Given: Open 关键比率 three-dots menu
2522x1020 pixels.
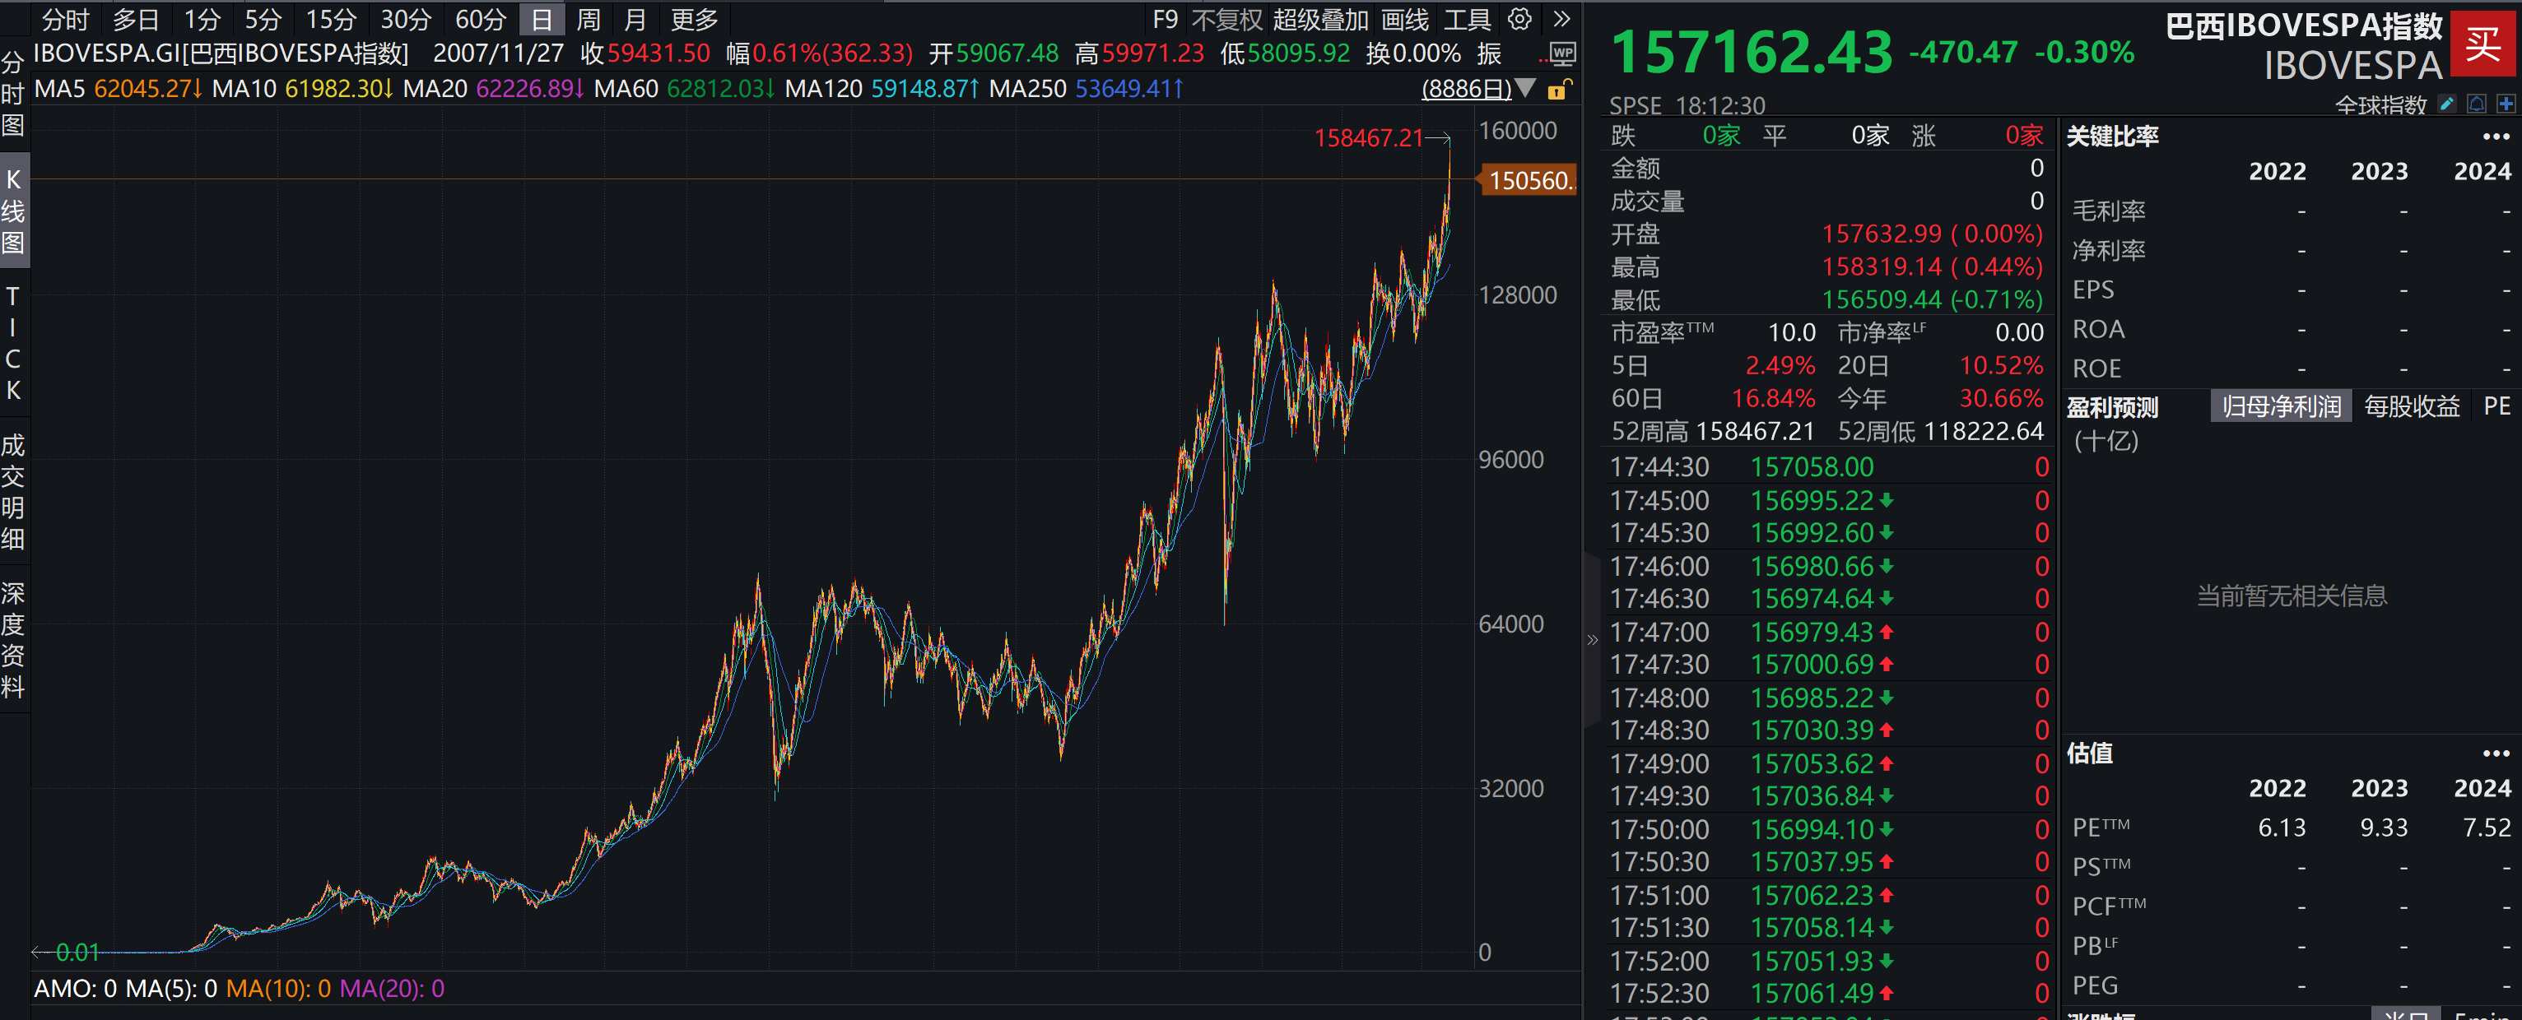Looking at the screenshot, I should click(2495, 137).
